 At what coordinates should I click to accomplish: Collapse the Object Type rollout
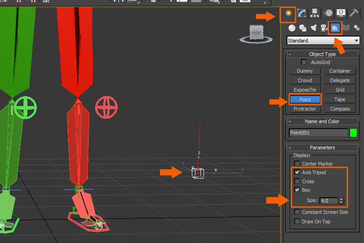tap(322, 54)
